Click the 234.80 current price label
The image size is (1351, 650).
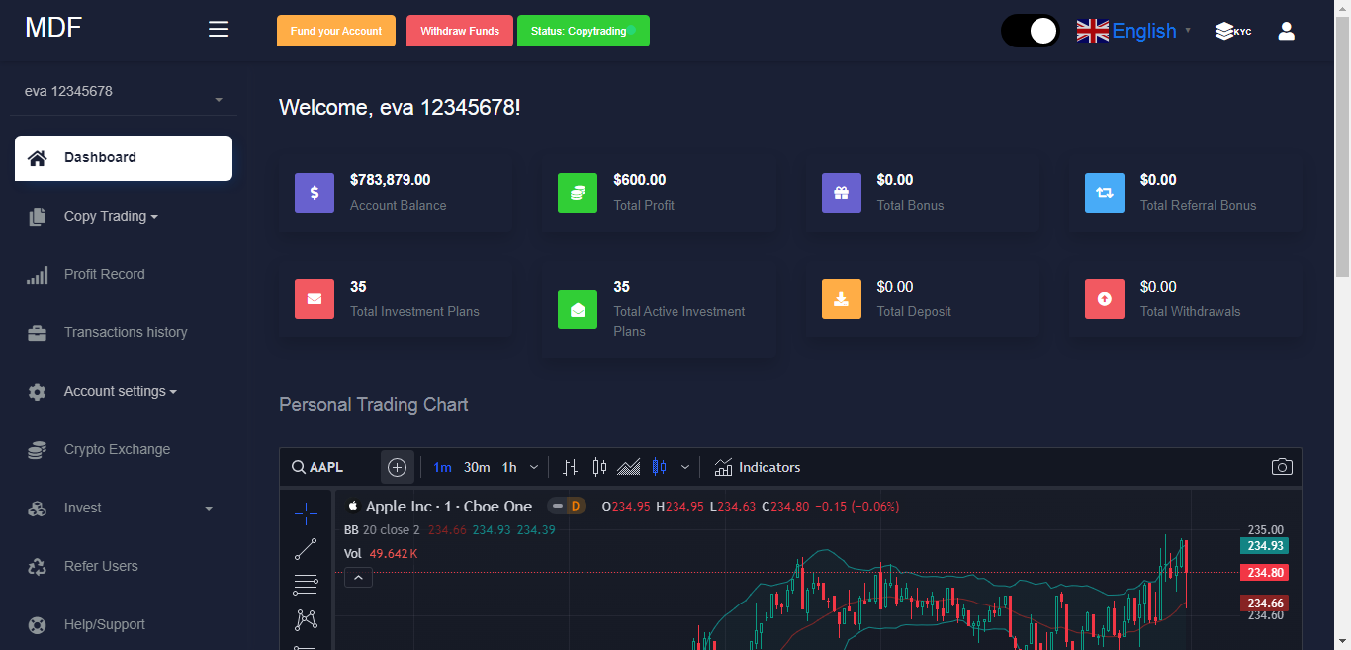tap(1265, 573)
